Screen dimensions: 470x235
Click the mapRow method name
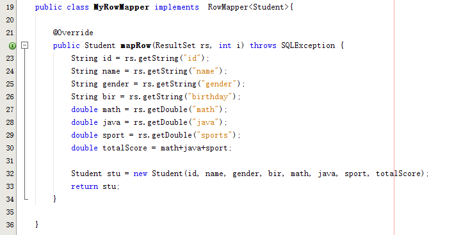[136, 45]
